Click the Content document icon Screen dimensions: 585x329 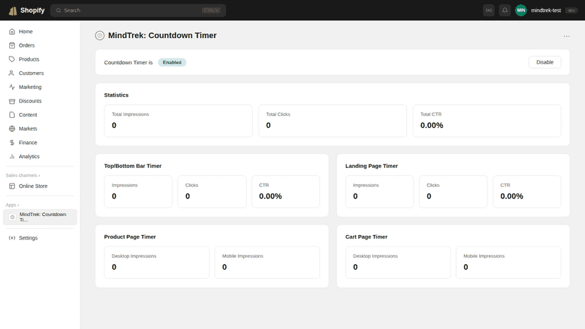(x=12, y=115)
